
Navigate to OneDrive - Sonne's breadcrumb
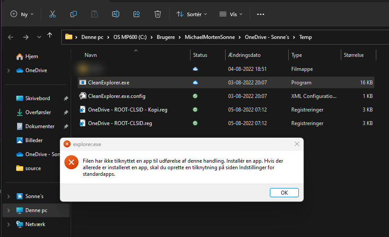[x=267, y=37]
